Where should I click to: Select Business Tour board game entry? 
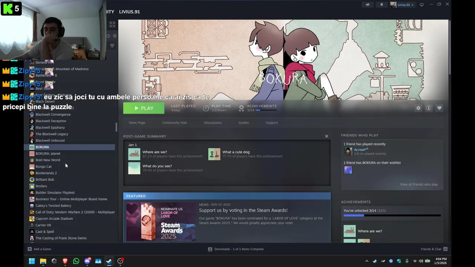[72, 199]
